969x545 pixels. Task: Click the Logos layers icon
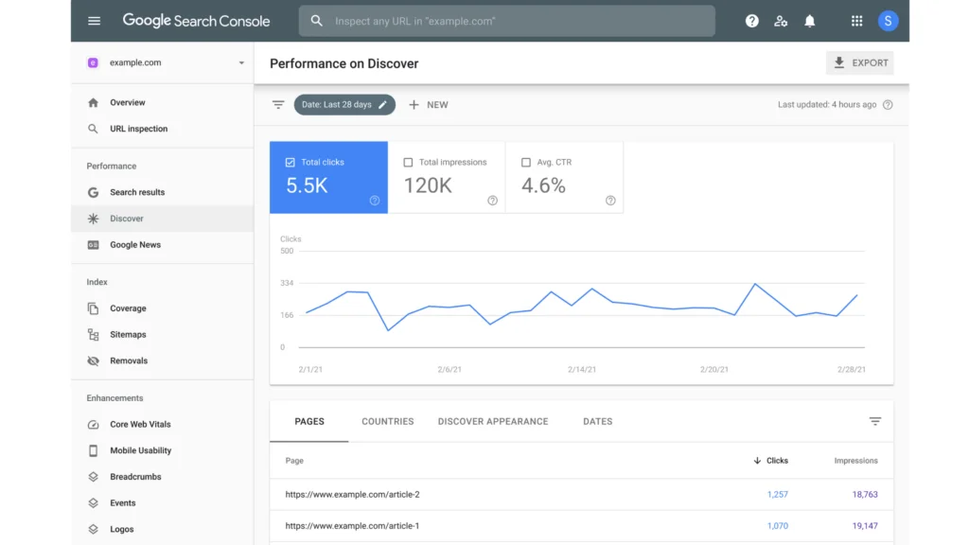93,529
